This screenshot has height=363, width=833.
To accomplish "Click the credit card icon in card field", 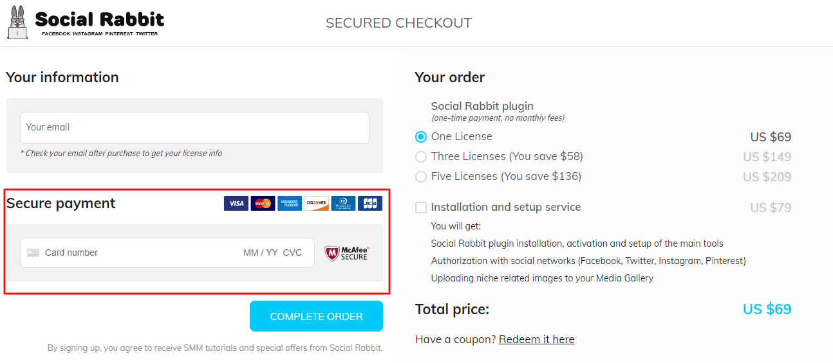I will pos(33,253).
